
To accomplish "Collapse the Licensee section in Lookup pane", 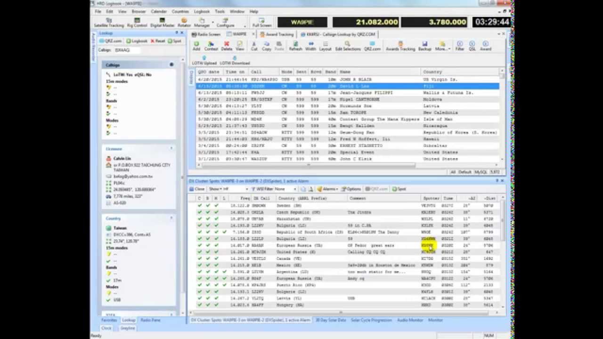I will click(x=171, y=148).
